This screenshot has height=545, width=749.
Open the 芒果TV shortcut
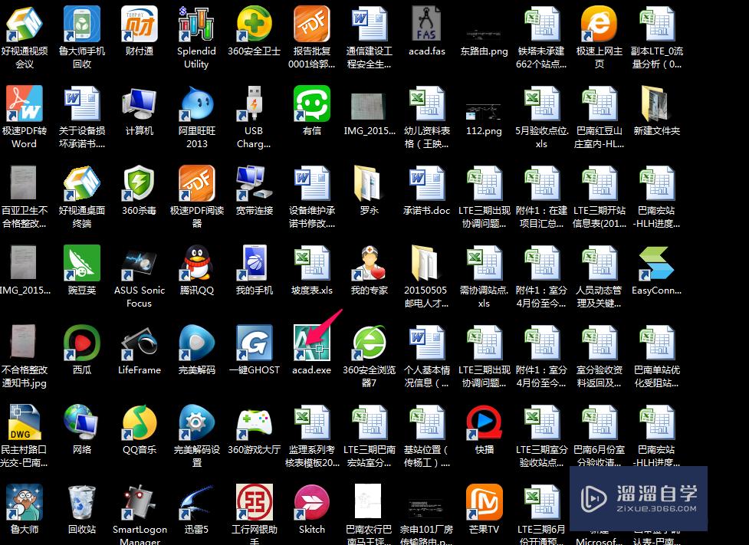(x=484, y=503)
